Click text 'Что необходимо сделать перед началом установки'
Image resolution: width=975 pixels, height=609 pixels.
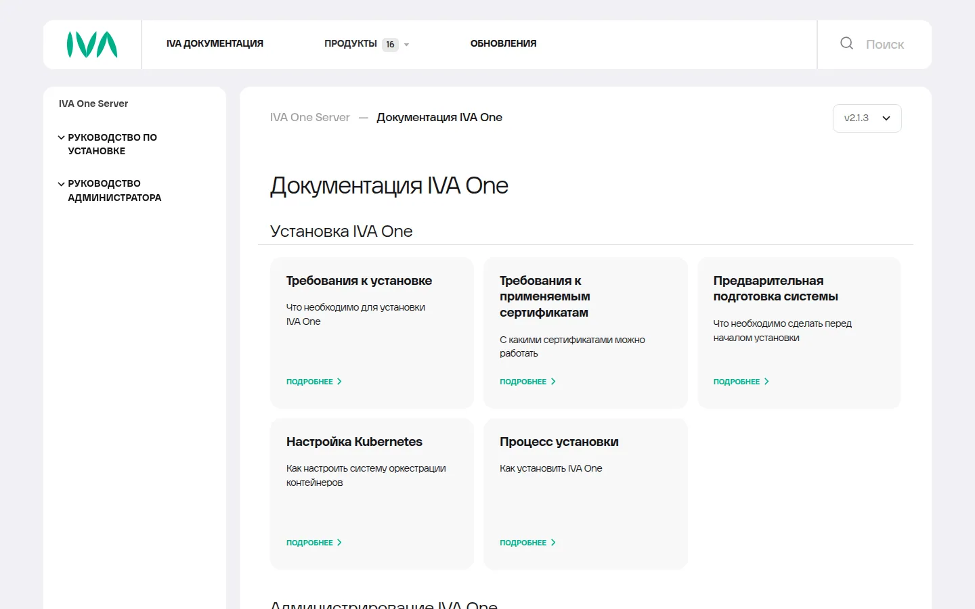[783, 331]
